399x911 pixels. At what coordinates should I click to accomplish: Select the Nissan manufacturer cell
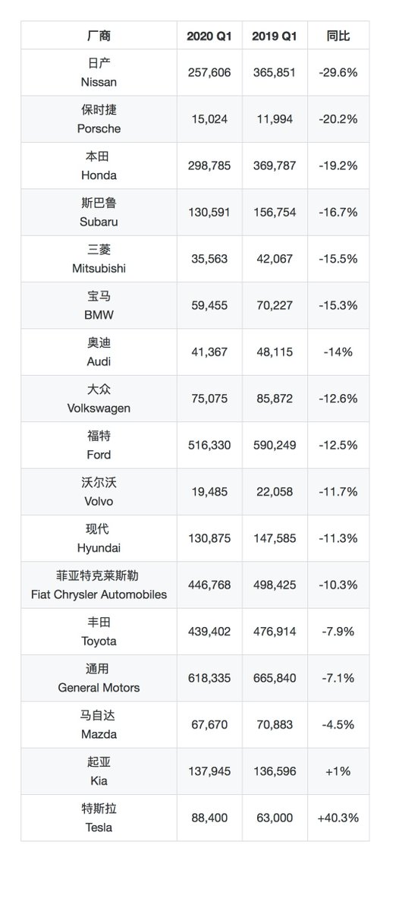(99, 72)
